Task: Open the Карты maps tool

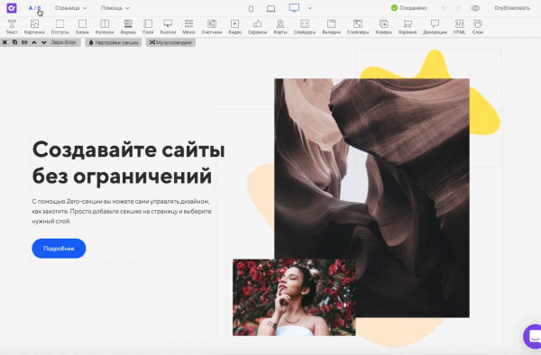Action: (x=280, y=27)
